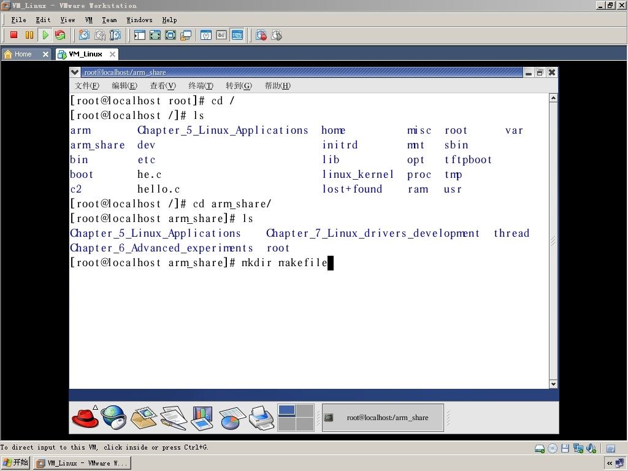
Task: Switch to the first workspace
Action: pyautogui.click(x=287, y=411)
